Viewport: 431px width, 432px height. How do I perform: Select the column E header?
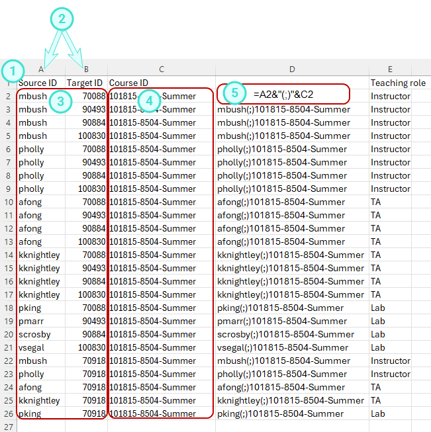coord(390,69)
